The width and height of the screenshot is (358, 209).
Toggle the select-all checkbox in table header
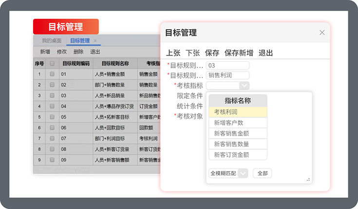tap(52, 63)
